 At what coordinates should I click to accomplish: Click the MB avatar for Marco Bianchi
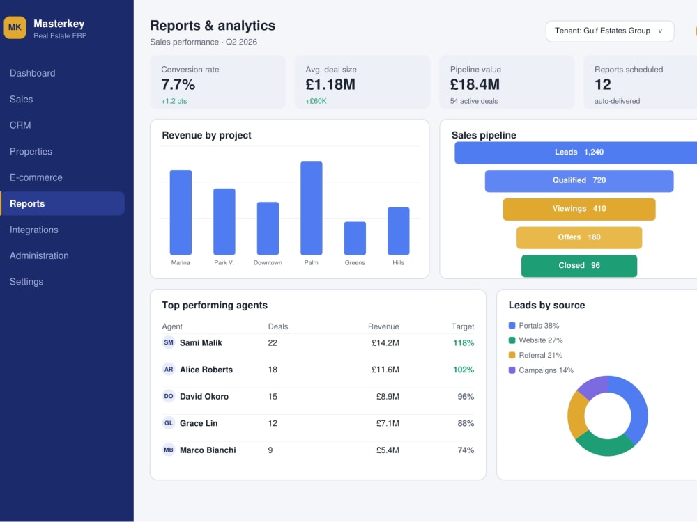pos(169,450)
